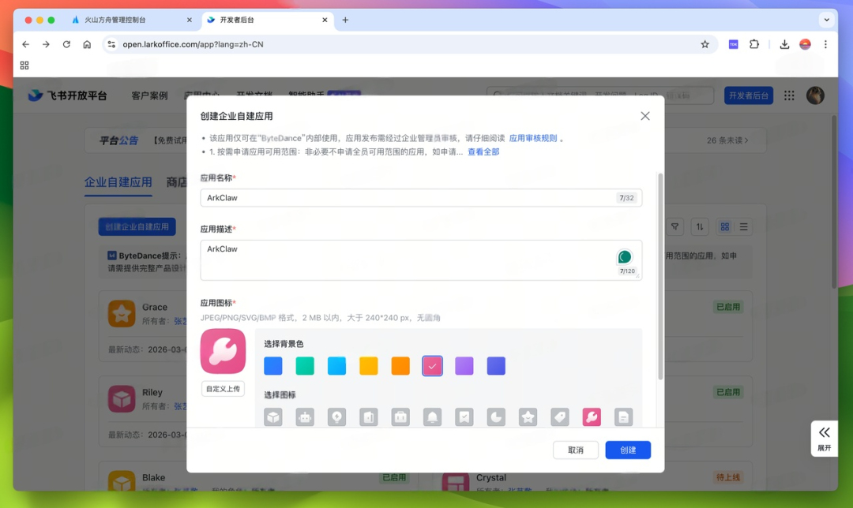Select the price tag app icon
This screenshot has width=853, height=508.
pos(560,417)
